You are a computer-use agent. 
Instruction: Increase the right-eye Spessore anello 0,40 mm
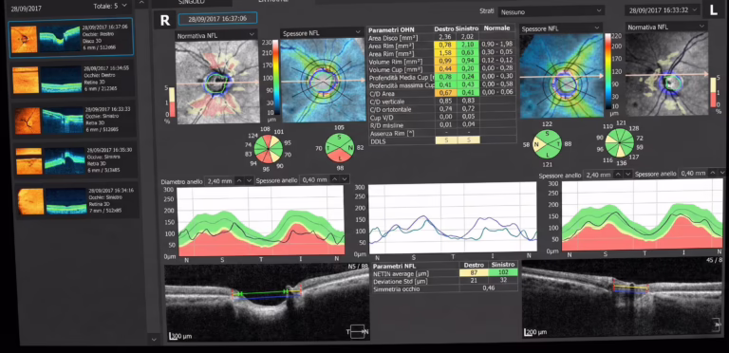pyautogui.click(x=334, y=179)
